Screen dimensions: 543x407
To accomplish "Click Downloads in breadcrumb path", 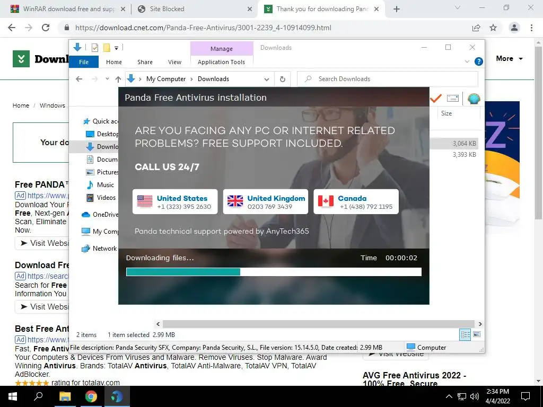I will (x=213, y=79).
